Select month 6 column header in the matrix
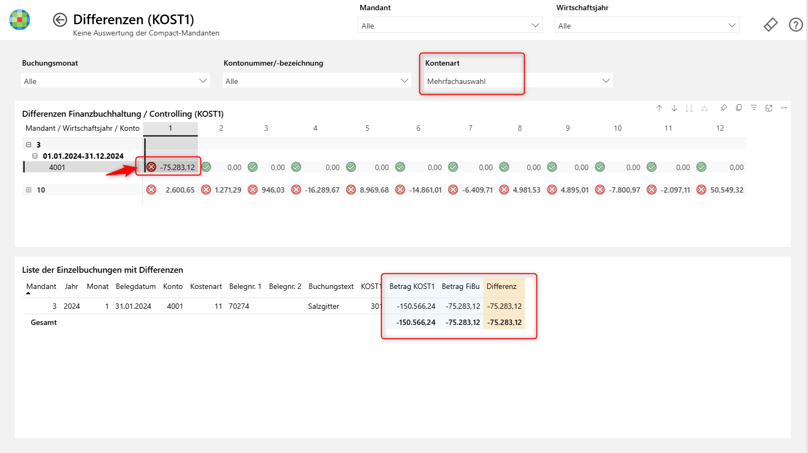The width and height of the screenshot is (808, 453). 418,128
